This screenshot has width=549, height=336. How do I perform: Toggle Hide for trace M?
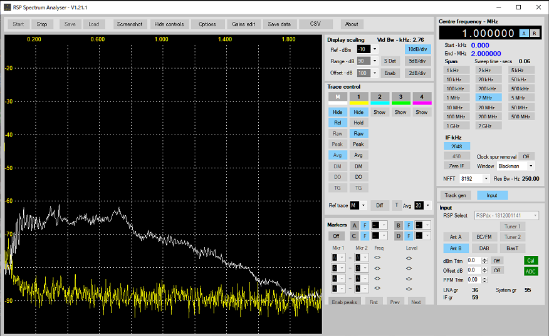pos(338,112)
